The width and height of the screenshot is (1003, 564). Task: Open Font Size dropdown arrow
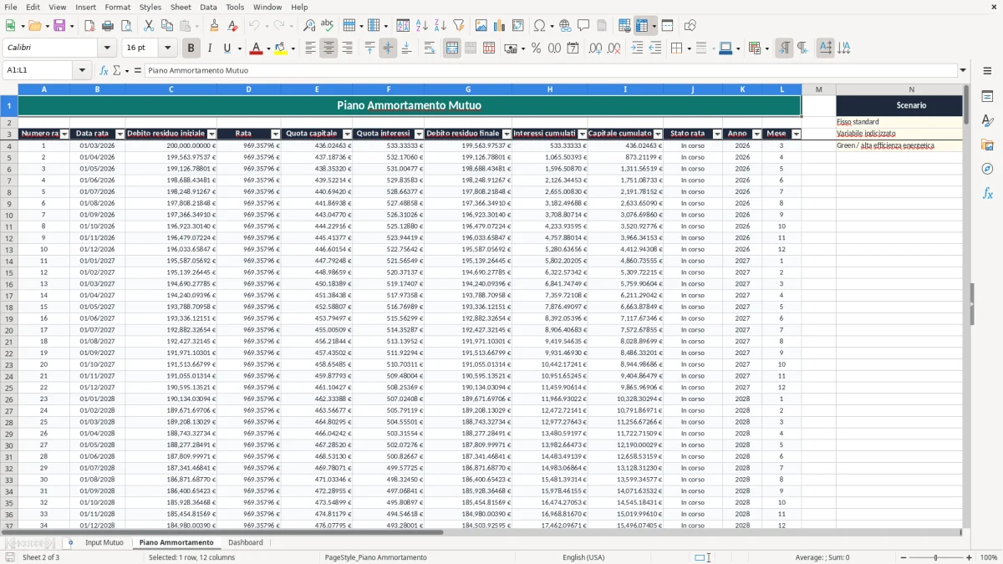[167, 48]
